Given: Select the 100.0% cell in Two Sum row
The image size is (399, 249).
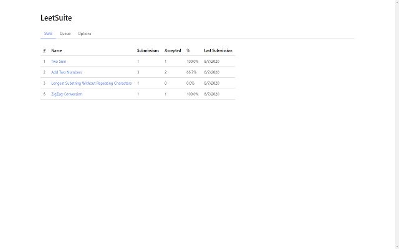Looking at the screenshot, I should pyautogui.click(x=193, y=62).
